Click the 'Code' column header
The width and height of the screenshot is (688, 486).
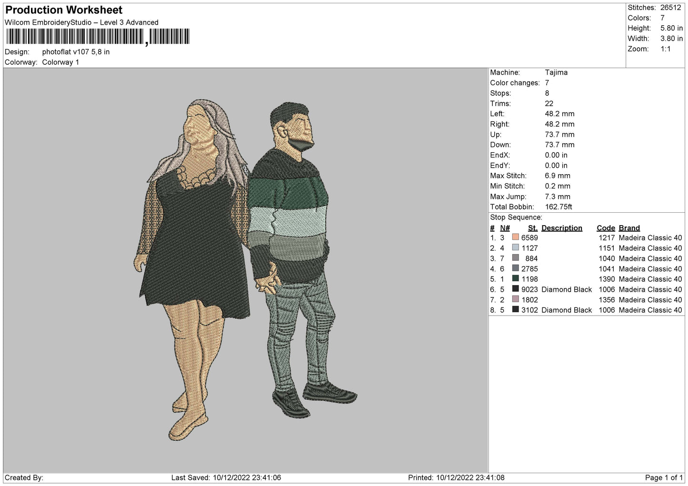(606, 228)
